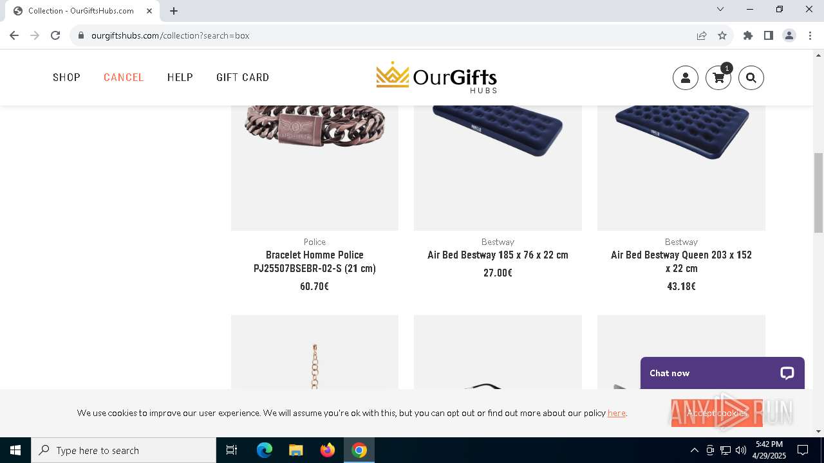Open the GIFT CARD menu item
Screen dimensions: 824x463
[243, 77]
